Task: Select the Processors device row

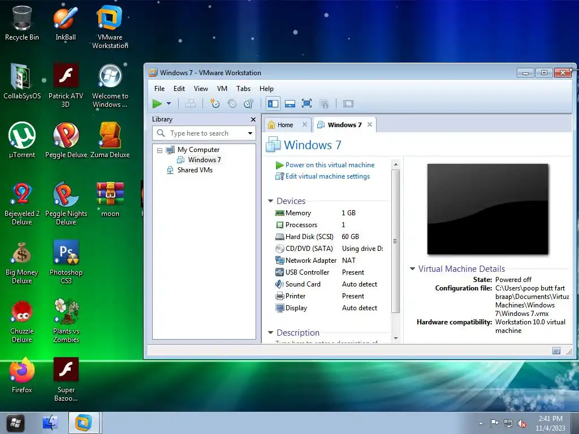Action: (x=330, y=225)
